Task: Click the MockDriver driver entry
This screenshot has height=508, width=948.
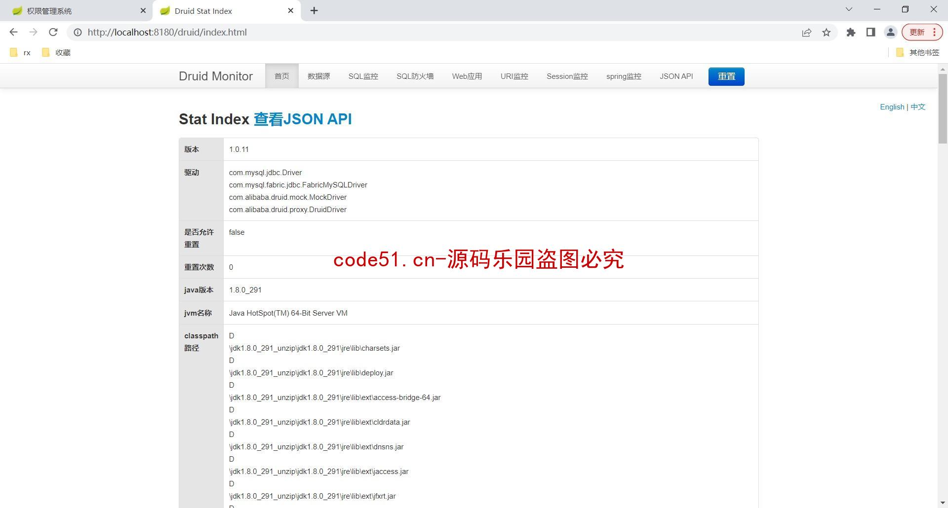Action: (x=288, y=197)
